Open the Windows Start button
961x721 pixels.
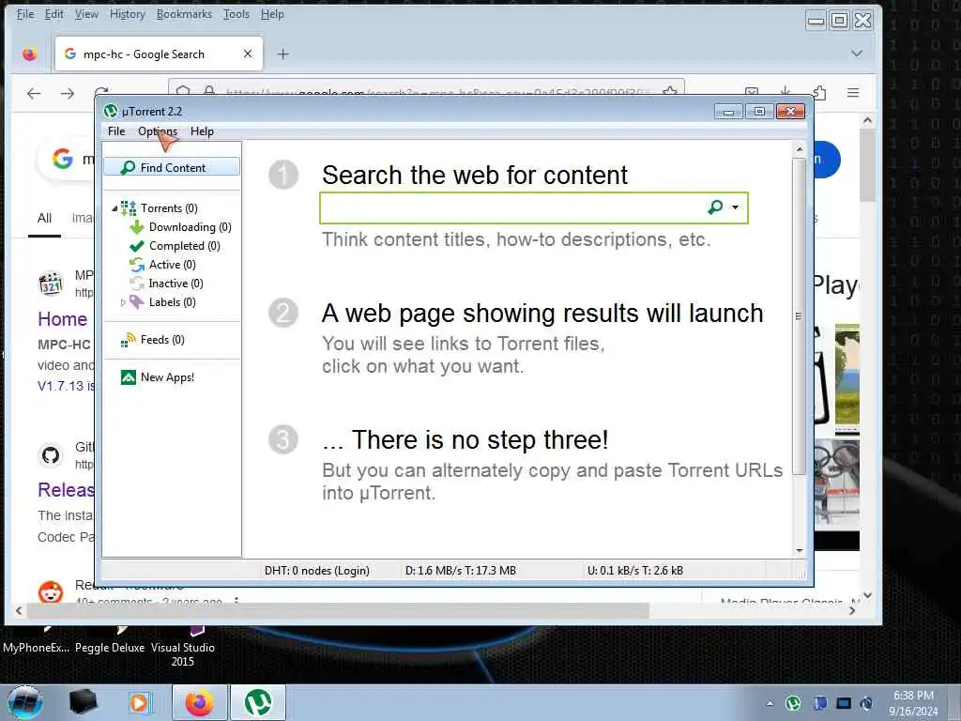coord(25,702)
